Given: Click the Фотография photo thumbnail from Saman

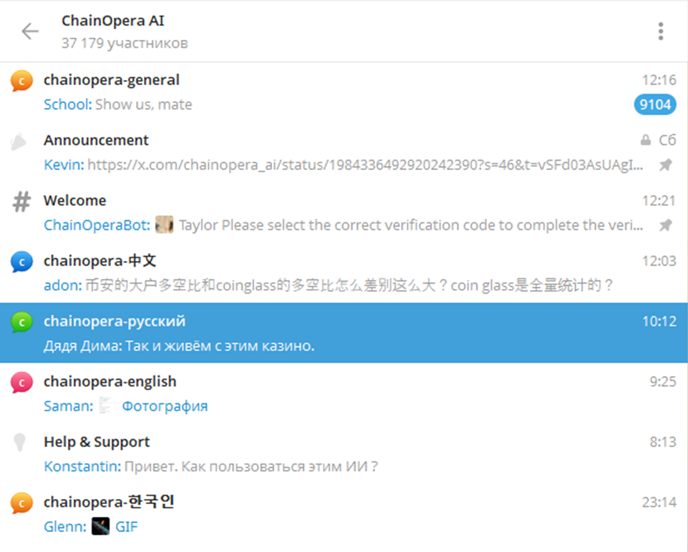Looking at the screenshot, I should 107,405.
